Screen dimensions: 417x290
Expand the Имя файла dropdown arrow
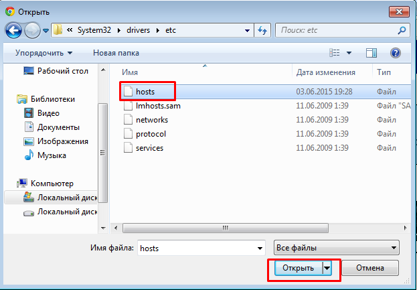[260, 248]
